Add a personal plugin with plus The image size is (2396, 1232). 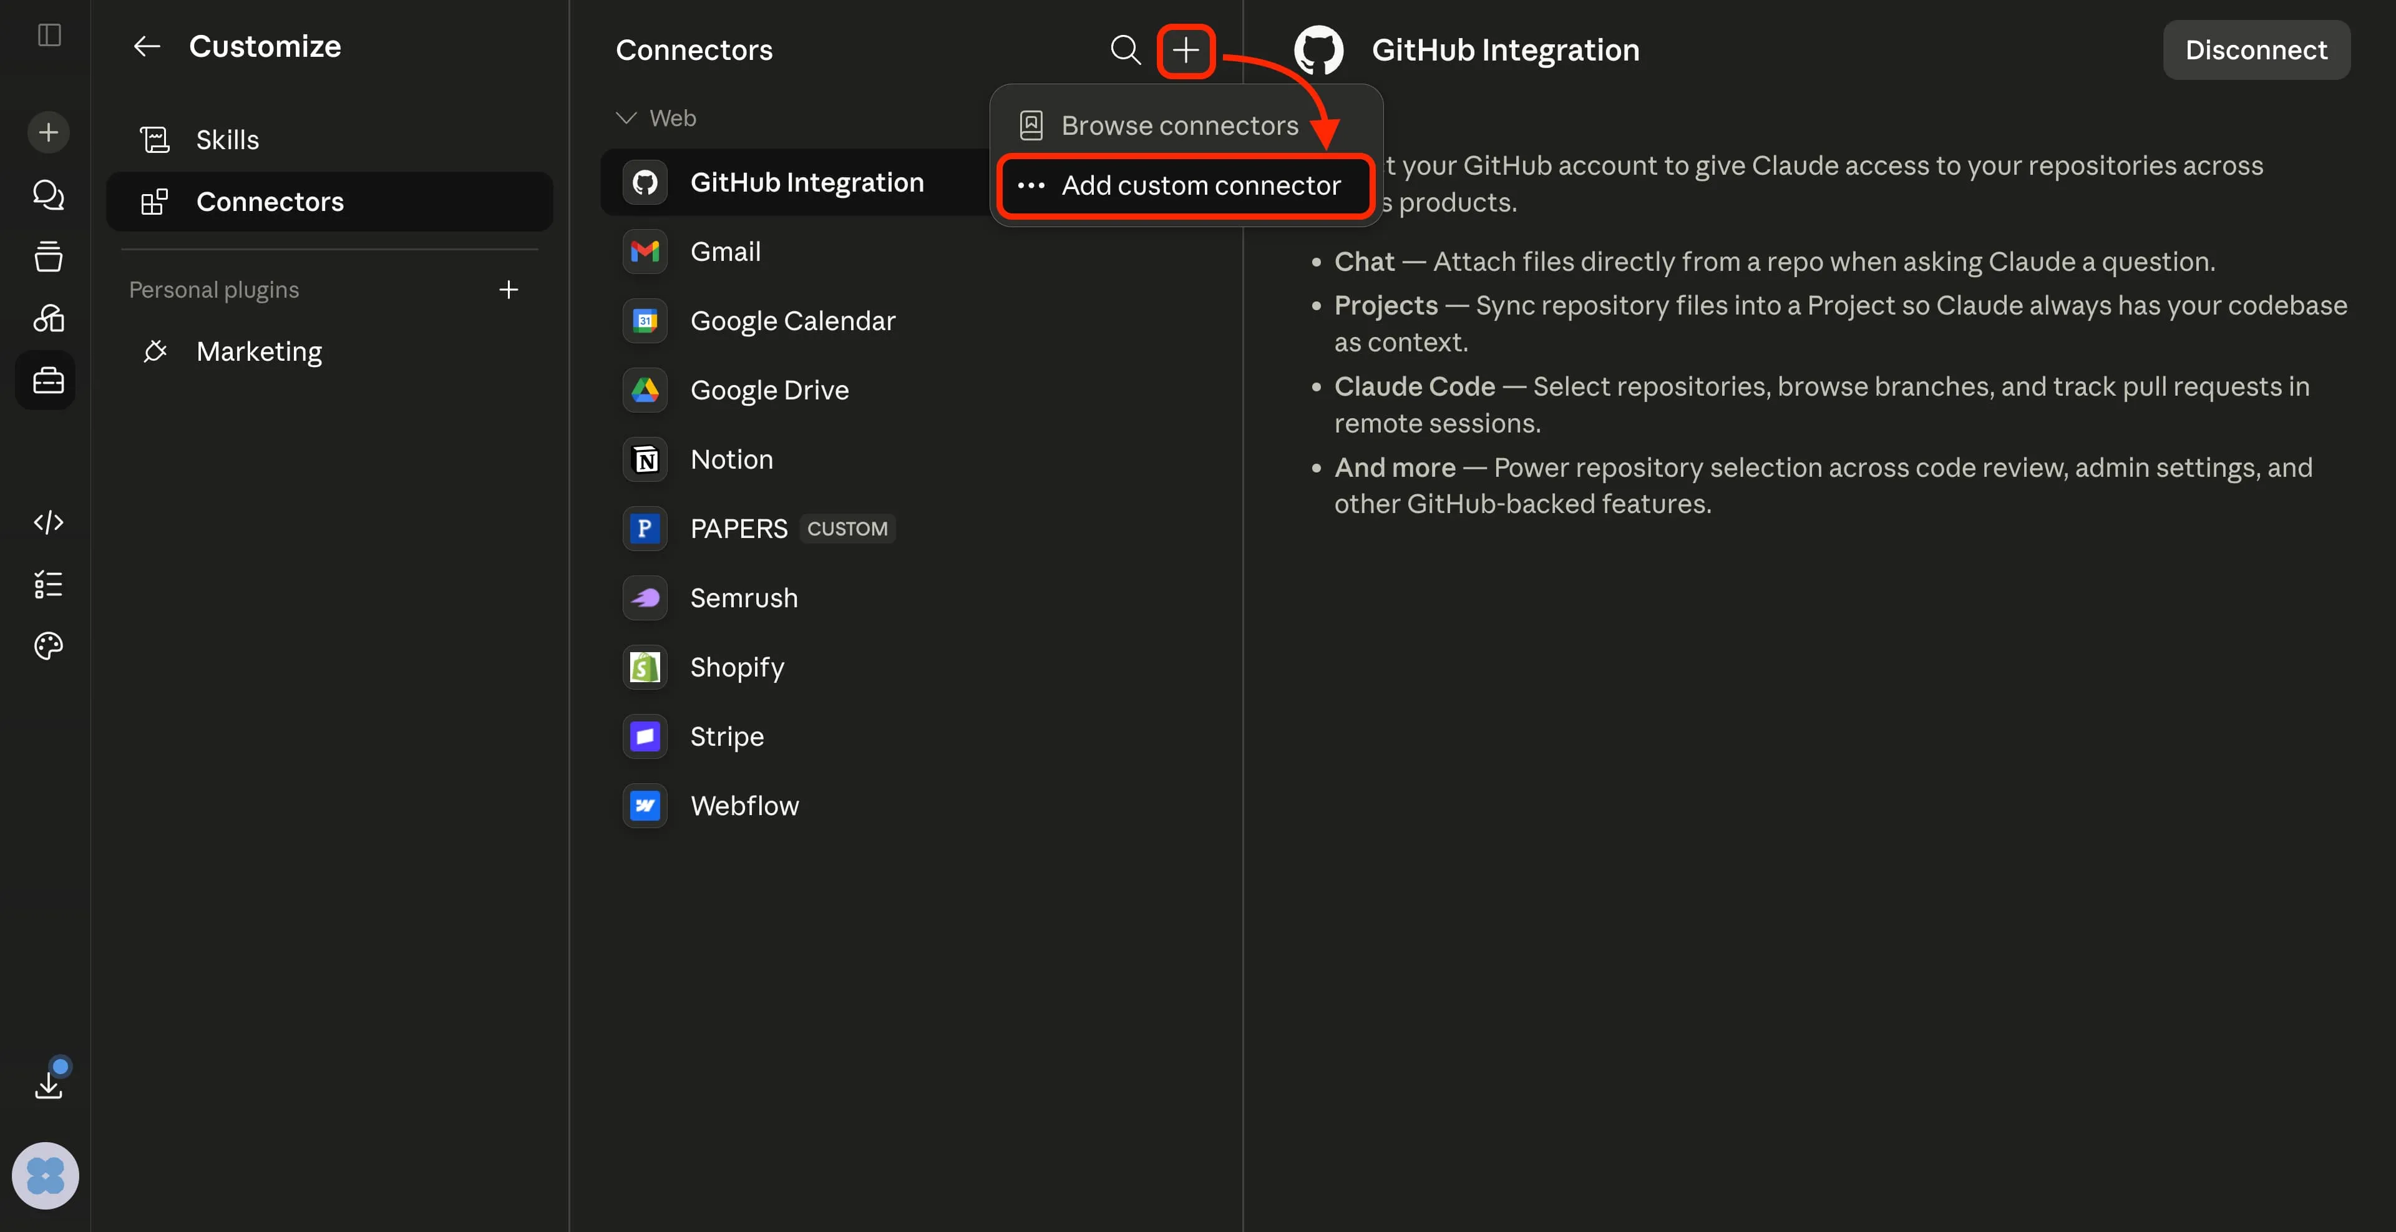509,290
